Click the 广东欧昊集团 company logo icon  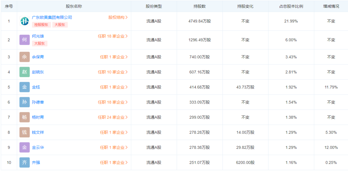tap(24, 21)
